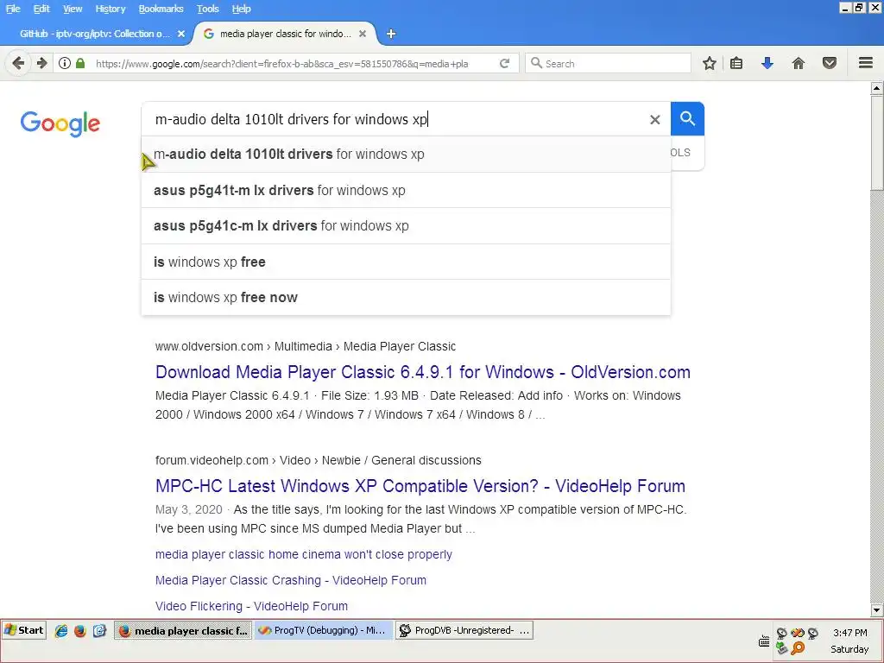Viewport: 884px width, 663px height.
Task: Open a new tab with the plus button
Action: click(x=391, y=34)
